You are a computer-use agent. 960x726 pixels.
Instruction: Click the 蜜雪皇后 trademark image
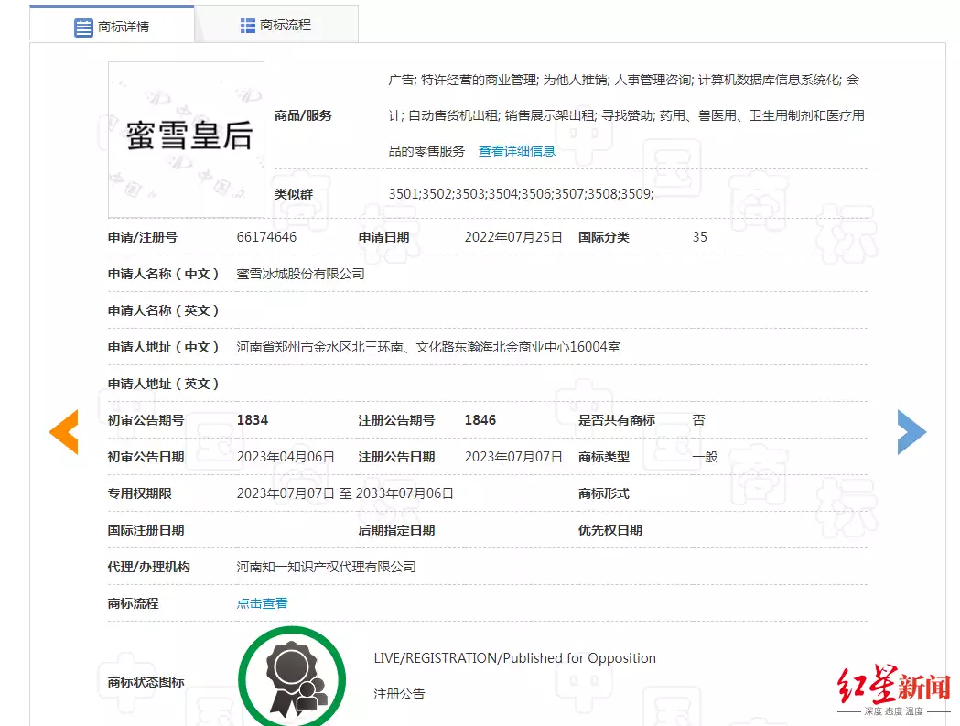[x=186, y=139]
